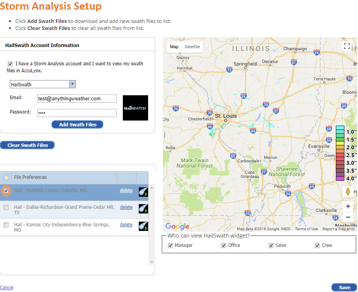Toggle fullscreen map view
Viewport: 358px width, 292px height.
tap(347, 46)
